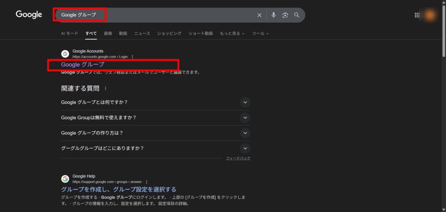This screenshot has width=446, height=212.
Task: Open the account profile avatar
Action: click(x=430, y=15)
